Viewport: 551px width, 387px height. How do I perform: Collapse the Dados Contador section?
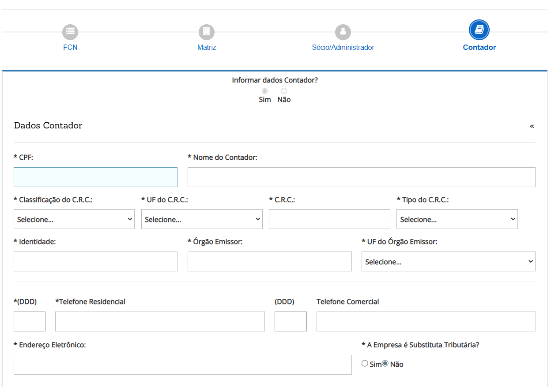[x=532, y=126]
